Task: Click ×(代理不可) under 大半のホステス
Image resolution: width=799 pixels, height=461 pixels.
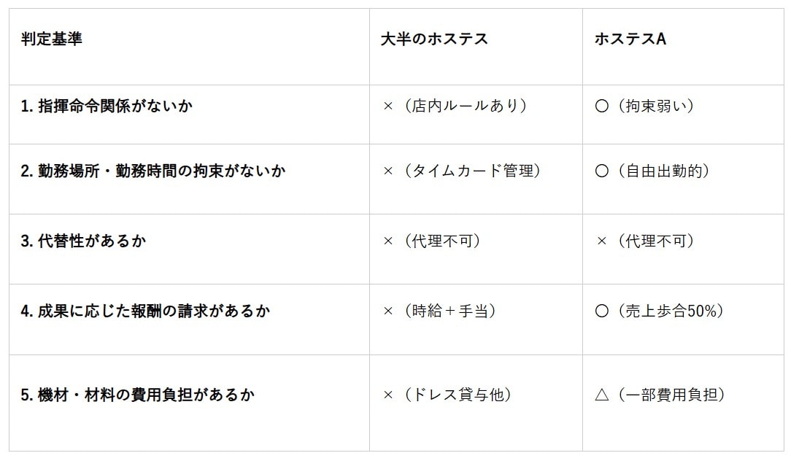Action: [x=432, y=241]
